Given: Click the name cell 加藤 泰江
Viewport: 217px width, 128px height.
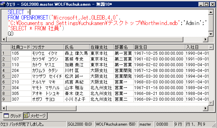Looking at the screenshot, I should [x=77, y=65].
